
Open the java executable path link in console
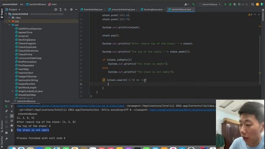coord(70,106)
